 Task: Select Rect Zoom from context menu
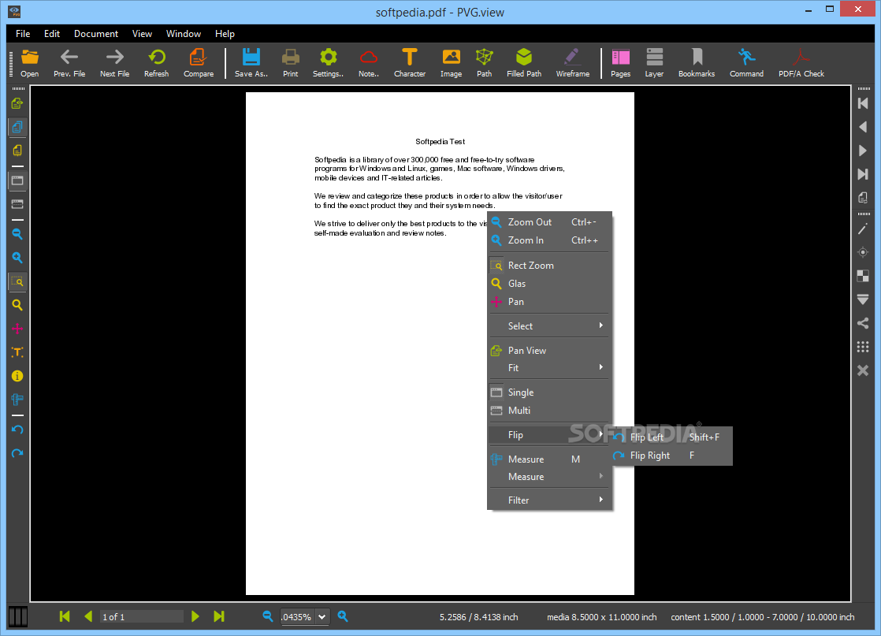(549, 265)
